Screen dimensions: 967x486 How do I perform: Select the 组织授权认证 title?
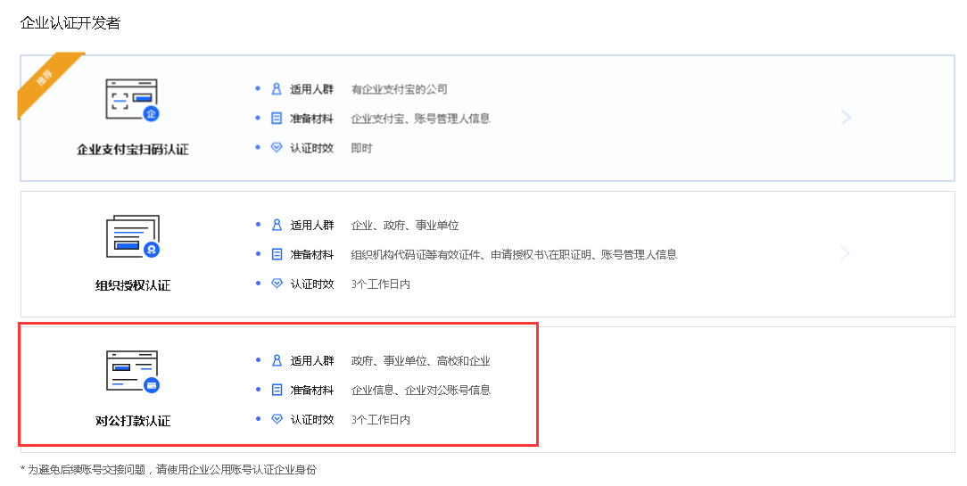(x=133, y=286)
